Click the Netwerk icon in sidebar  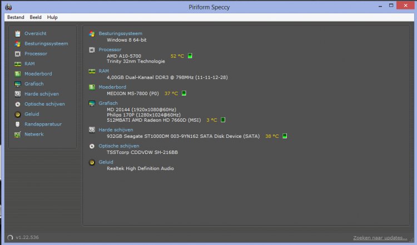point(18,134)
